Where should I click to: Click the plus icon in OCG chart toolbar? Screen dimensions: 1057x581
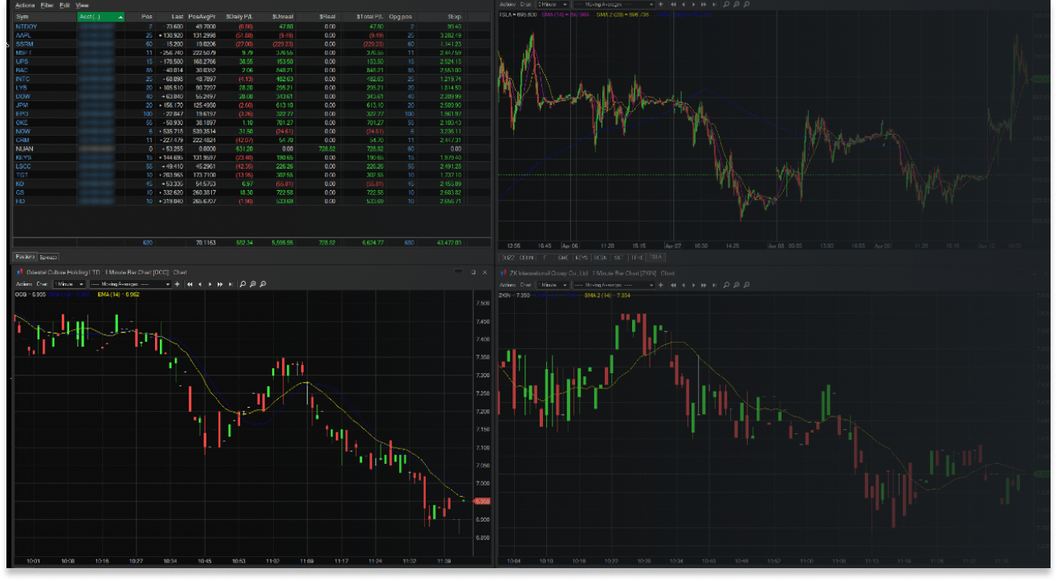pyautogui.click(x=177, y=284)
